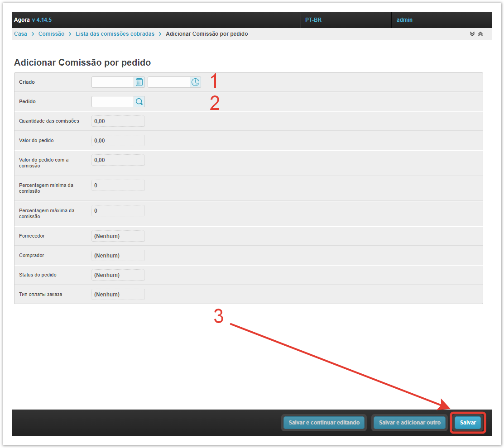Focus the Criado time input field

[x=168, y=82]
